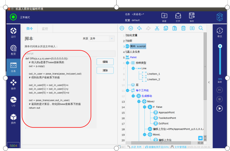Toggle 碰撞检测 collision detection in status bar
The image size is (230, 151).
click(156, 147)
